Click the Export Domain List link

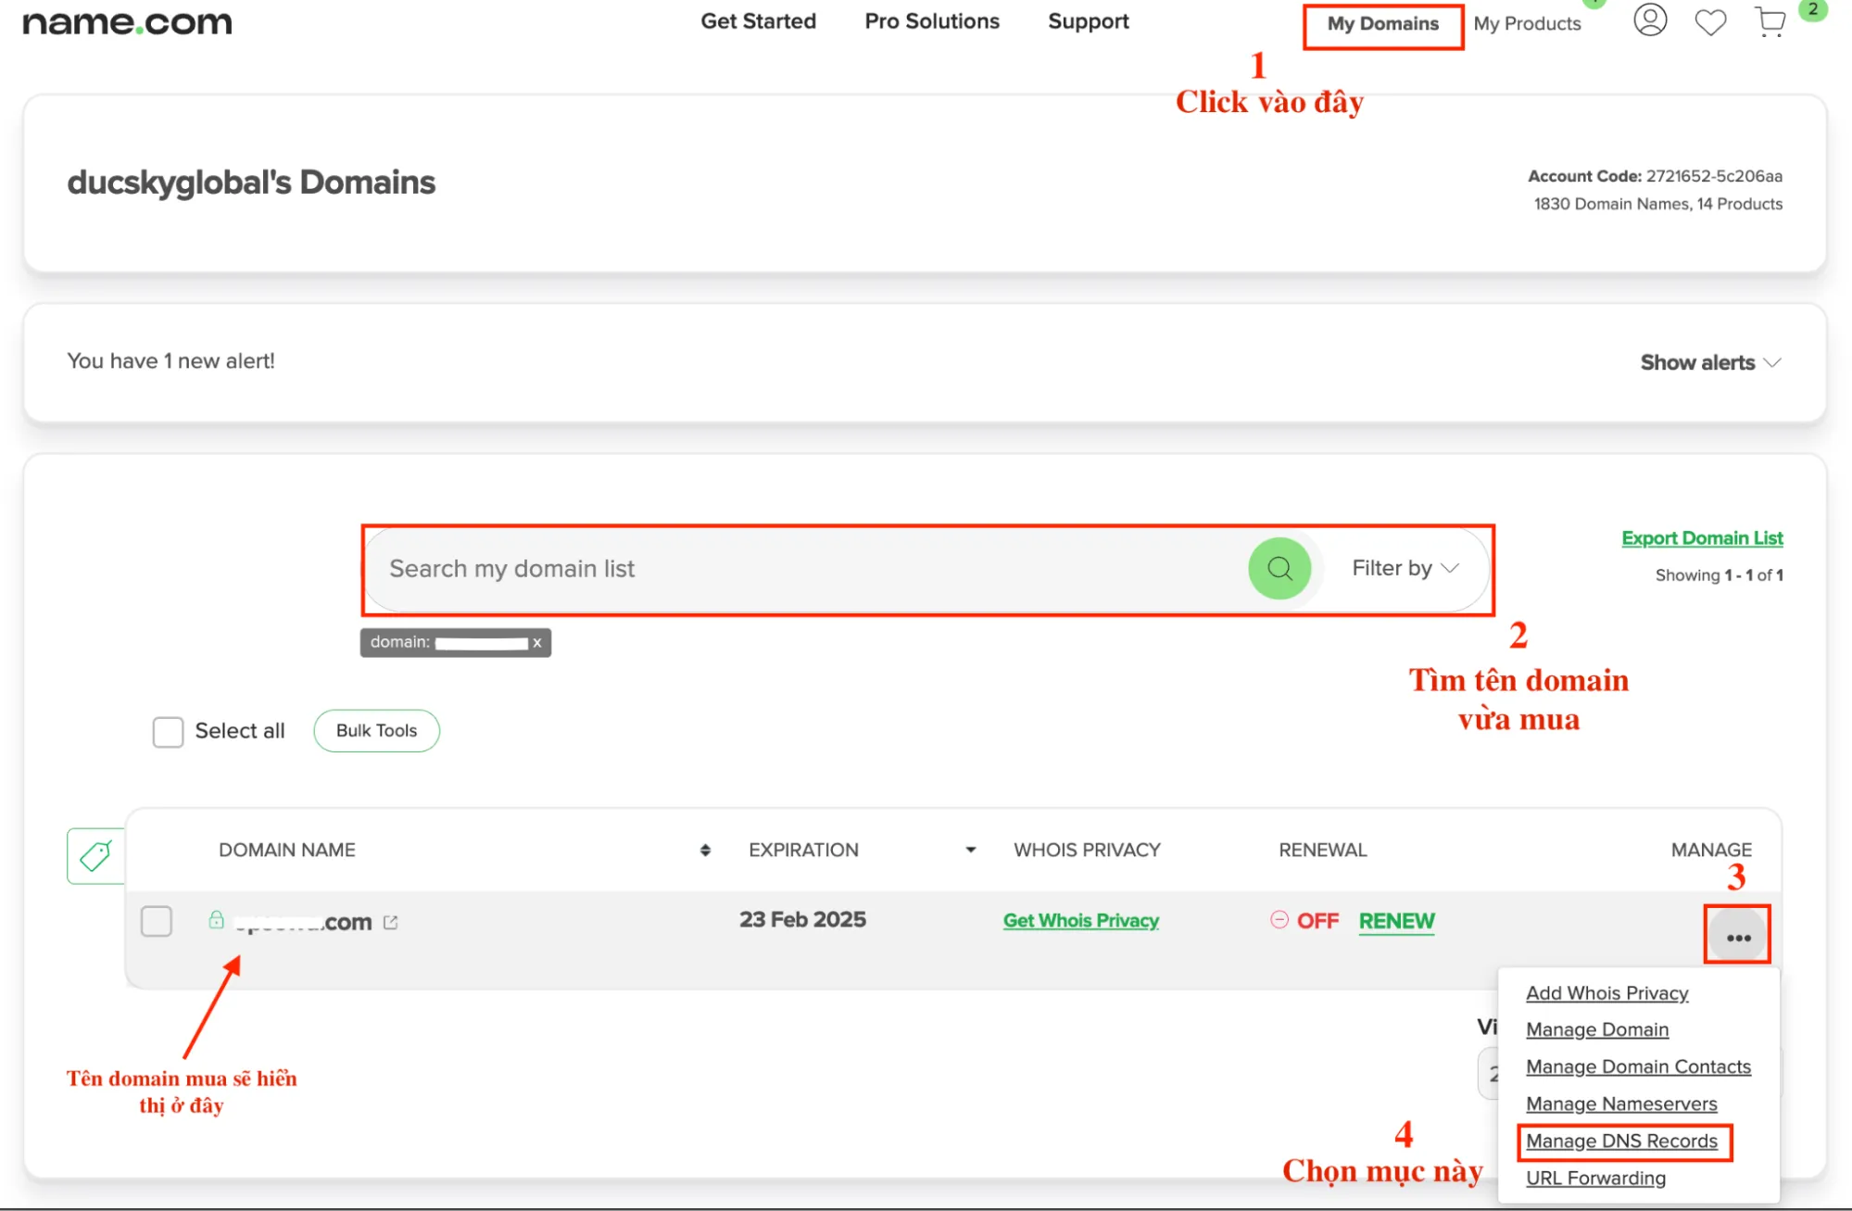tap(1701, 538)
